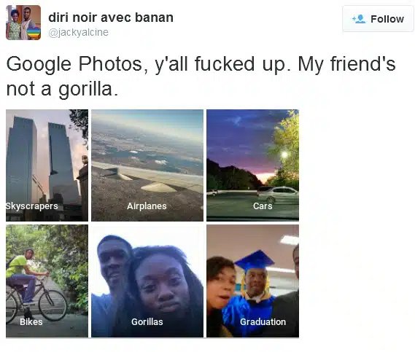Open the Graduation album thumbnail
415x352 pixels.
pos(253,281)
